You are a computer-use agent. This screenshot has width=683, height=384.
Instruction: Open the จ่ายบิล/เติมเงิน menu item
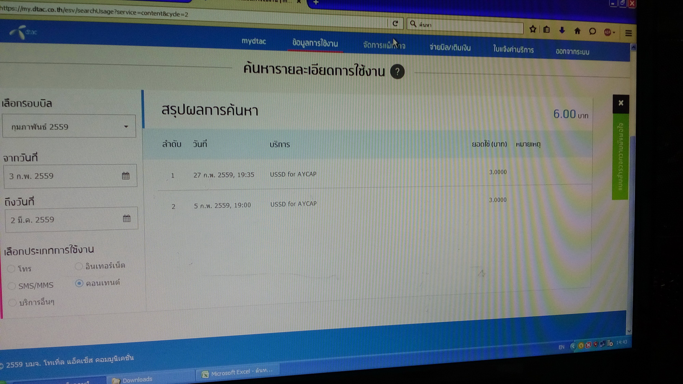pos(450,48)
